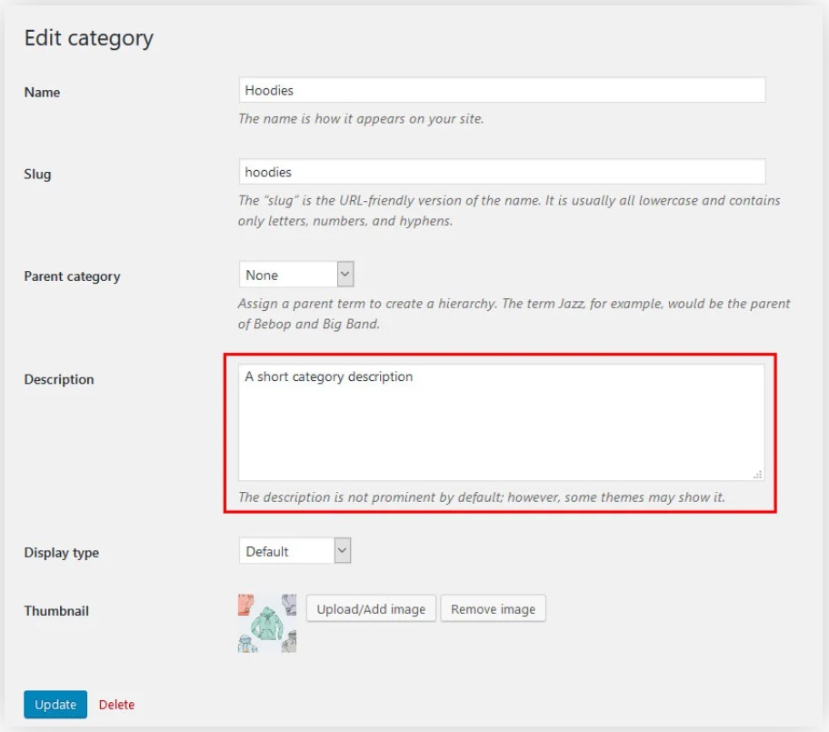Expand the Display type dropdown
Viewport: 829px width, 732px height.
[x=295, y=551]
